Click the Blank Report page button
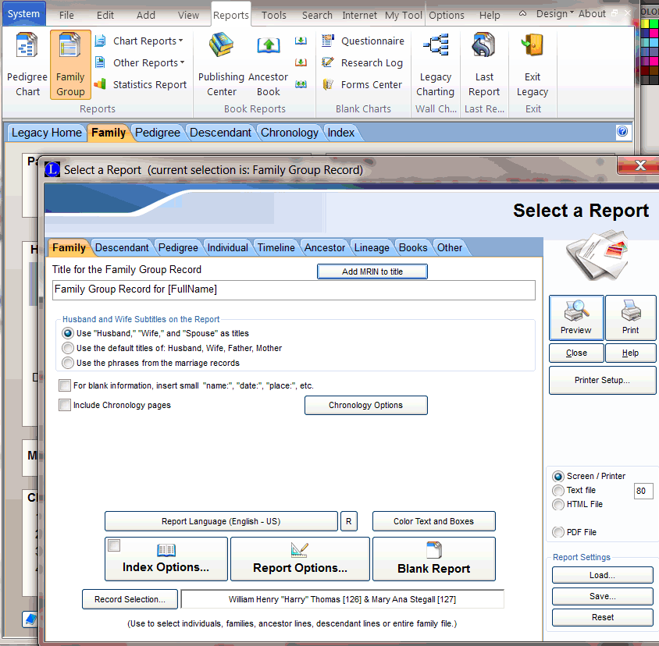This screenshot has width=659, height=646. pyautogui.click(x=433, y=559)
